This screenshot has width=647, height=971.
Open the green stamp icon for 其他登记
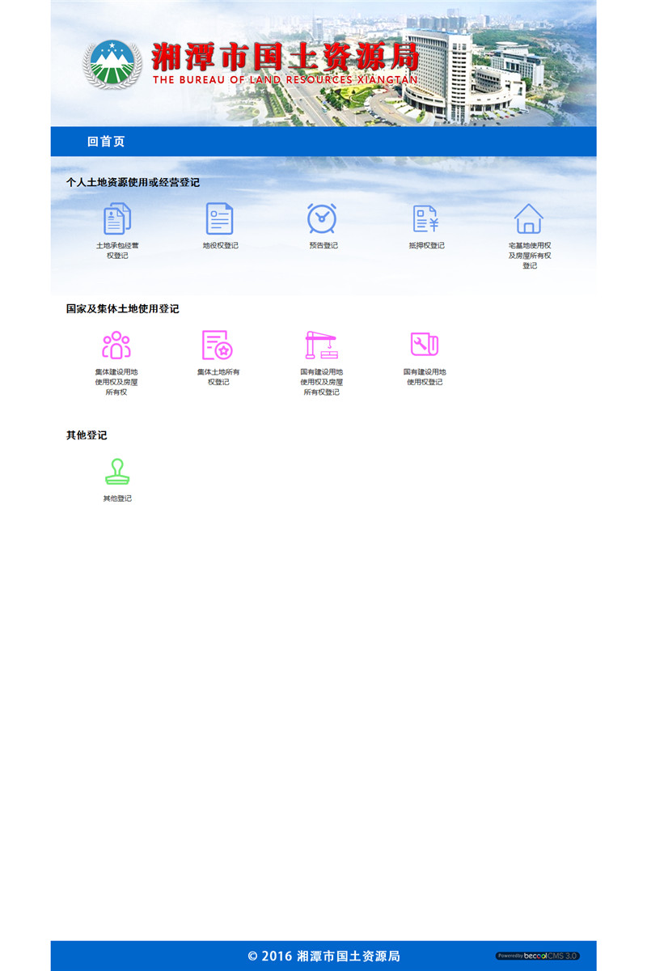click(x=117, y=472)
